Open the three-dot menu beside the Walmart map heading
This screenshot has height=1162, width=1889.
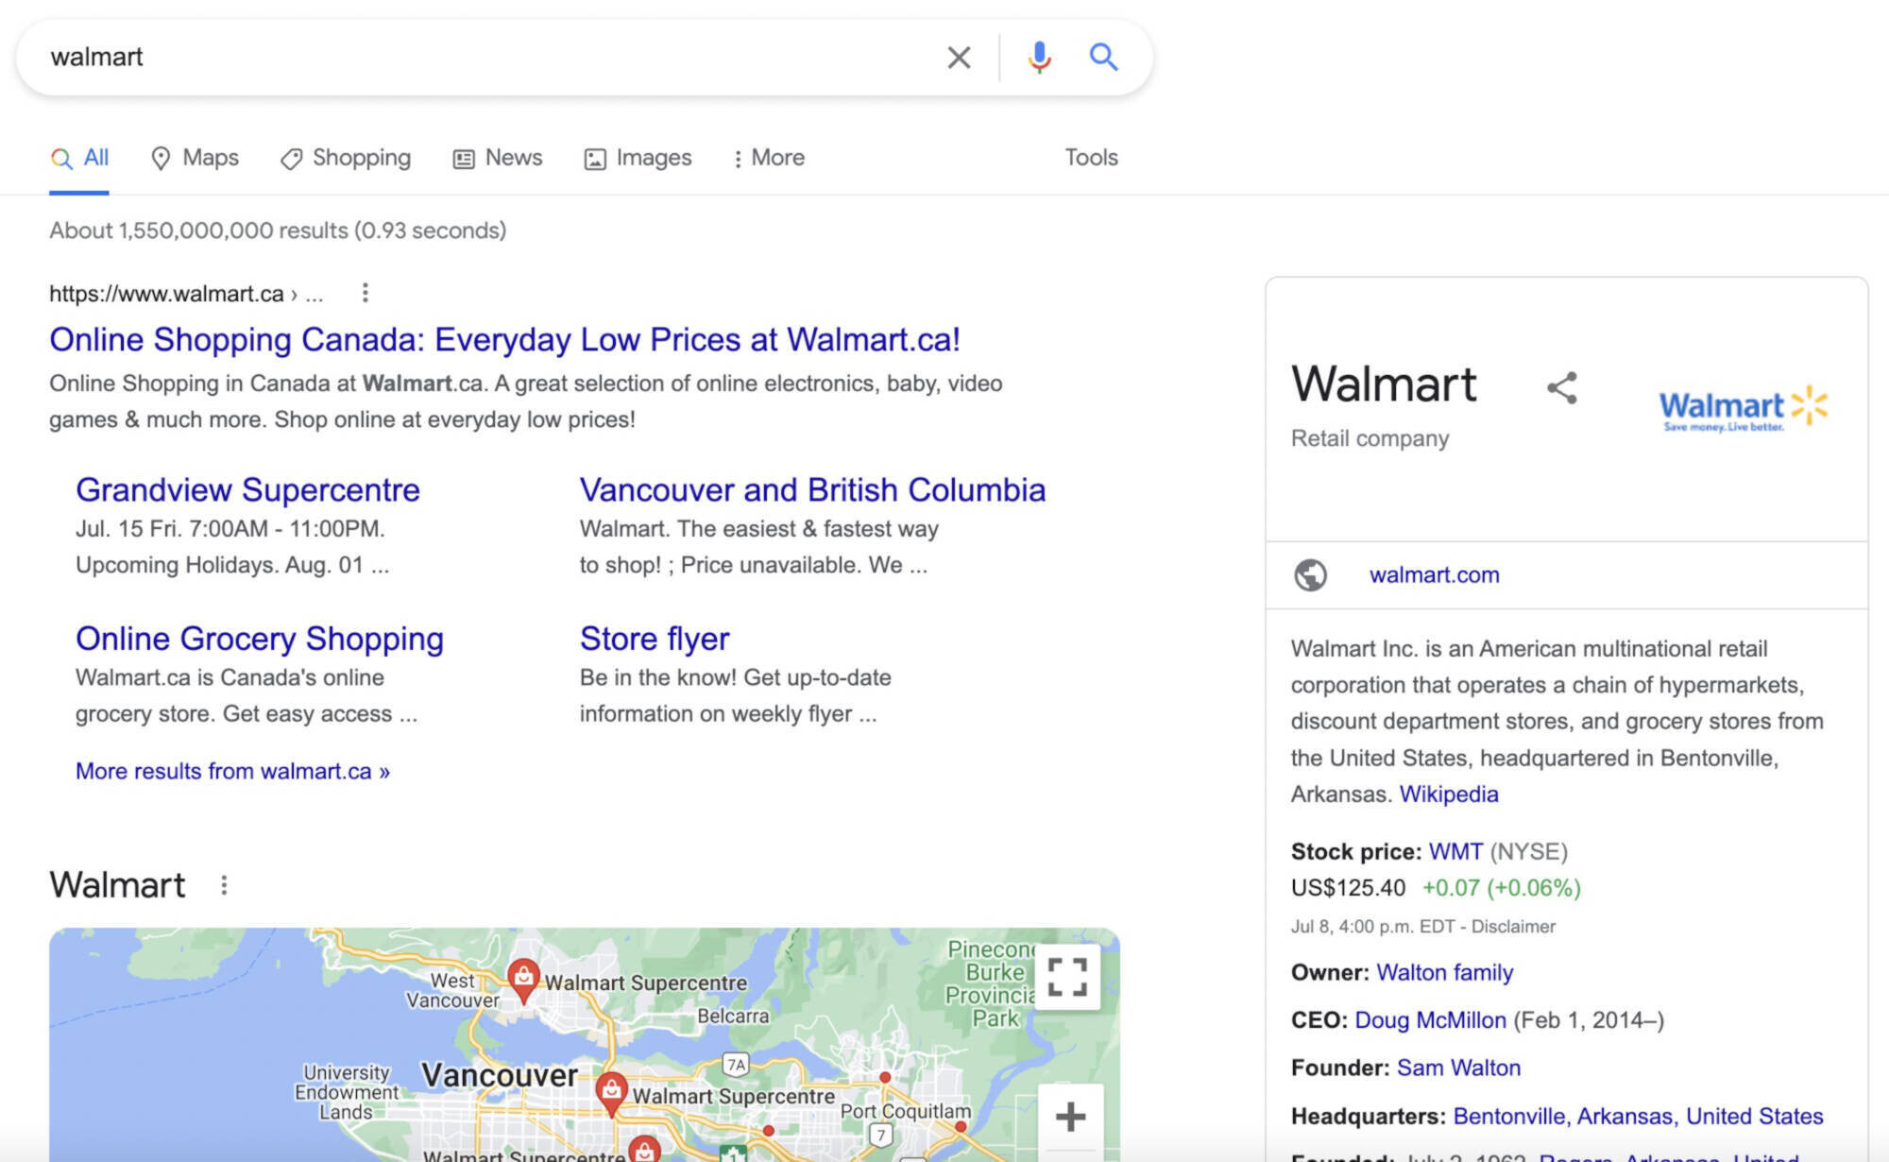(x=224, y=885)
